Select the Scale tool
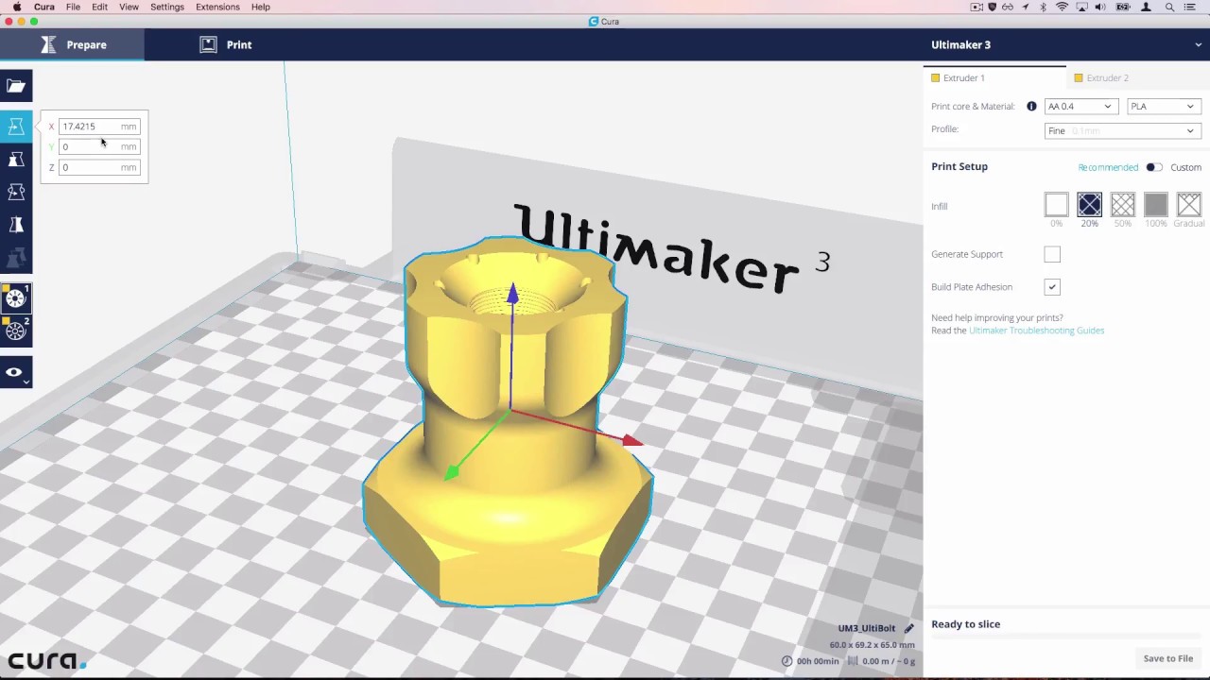 [x=15, y=159]
